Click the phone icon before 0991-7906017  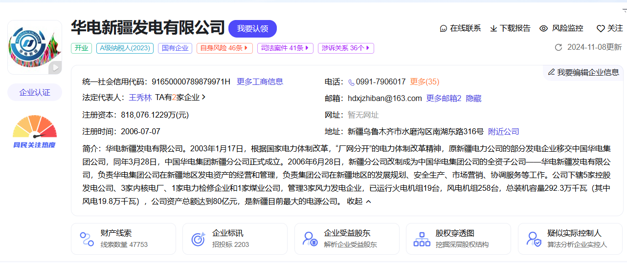tap(351, 82)
